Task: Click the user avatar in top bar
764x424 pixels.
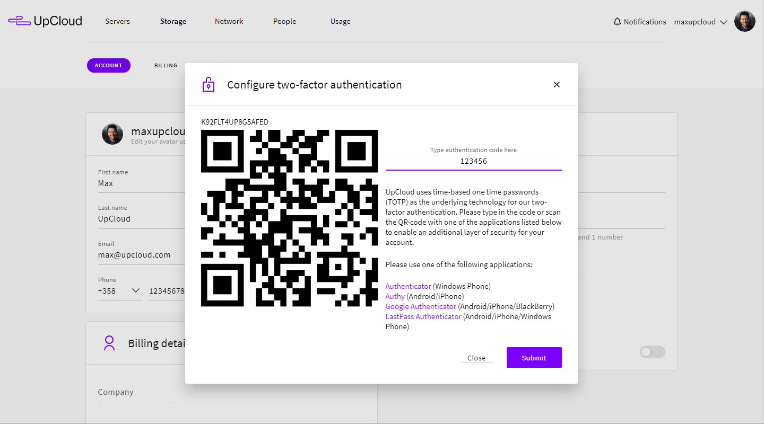Action: click(744, 22)
